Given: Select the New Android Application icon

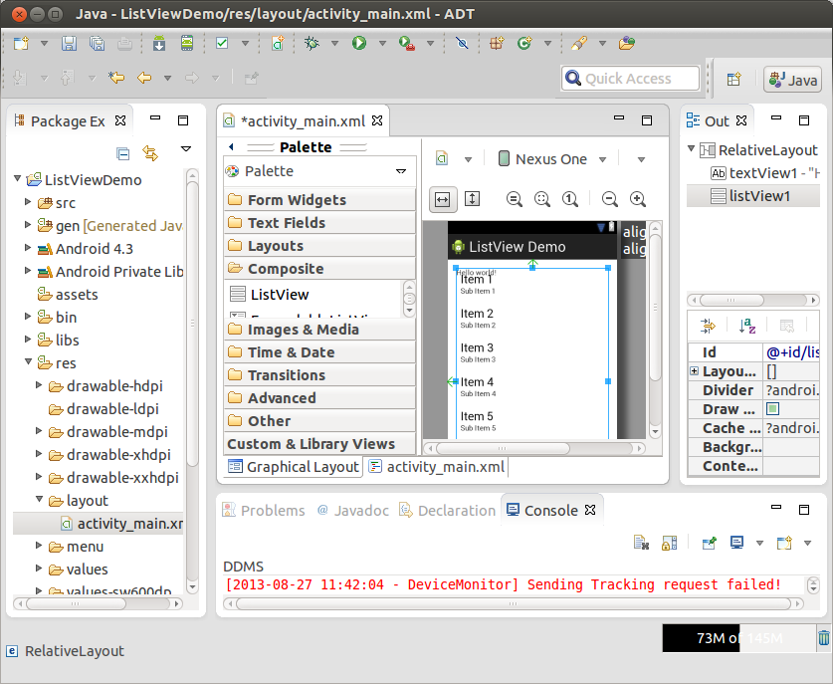Looking at the screenshot, I should pos(276,43).
